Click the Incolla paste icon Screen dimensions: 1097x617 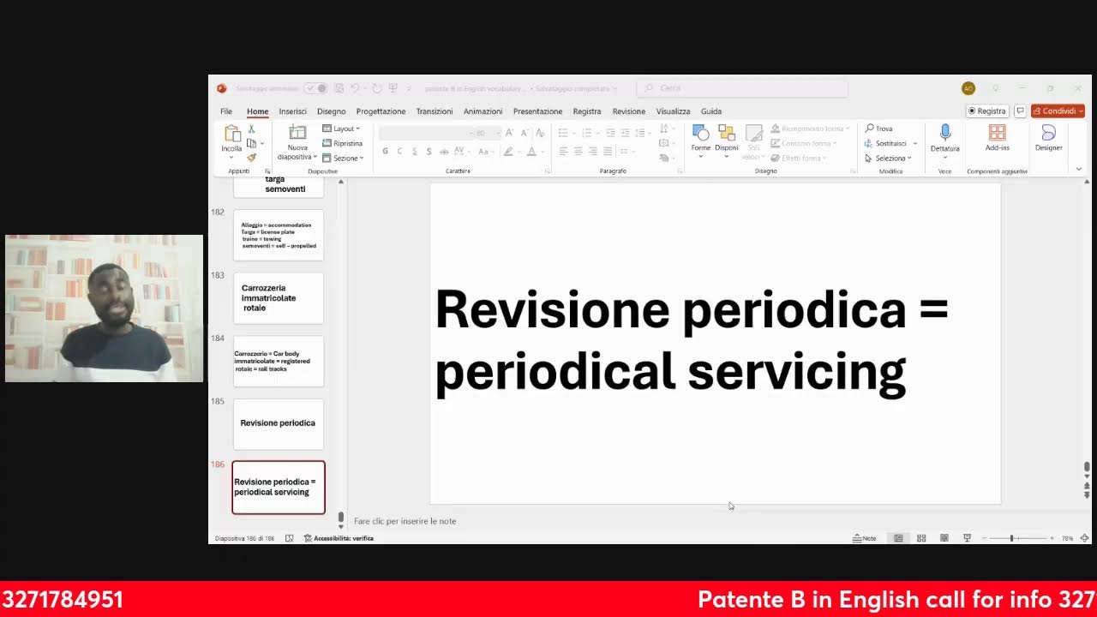232,134
